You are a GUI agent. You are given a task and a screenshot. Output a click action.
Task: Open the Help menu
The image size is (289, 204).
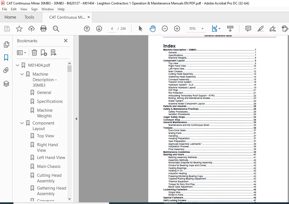(61, 9)
